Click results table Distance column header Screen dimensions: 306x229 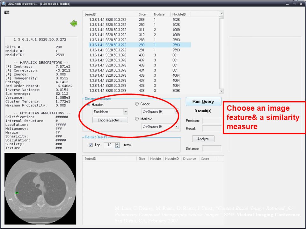[x=190, y=158]
